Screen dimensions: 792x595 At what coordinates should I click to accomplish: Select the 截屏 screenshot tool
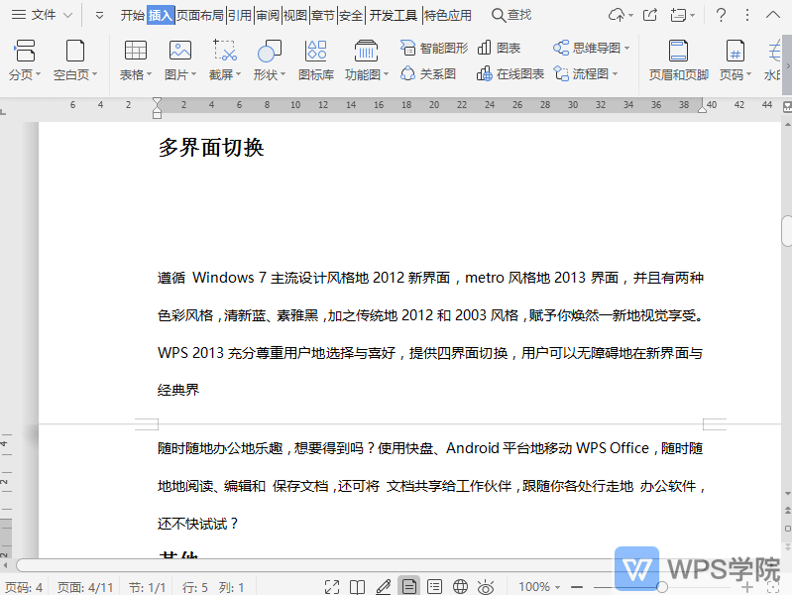coord(224,51)
